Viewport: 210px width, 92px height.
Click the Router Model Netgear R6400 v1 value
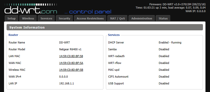coord(70,49)
